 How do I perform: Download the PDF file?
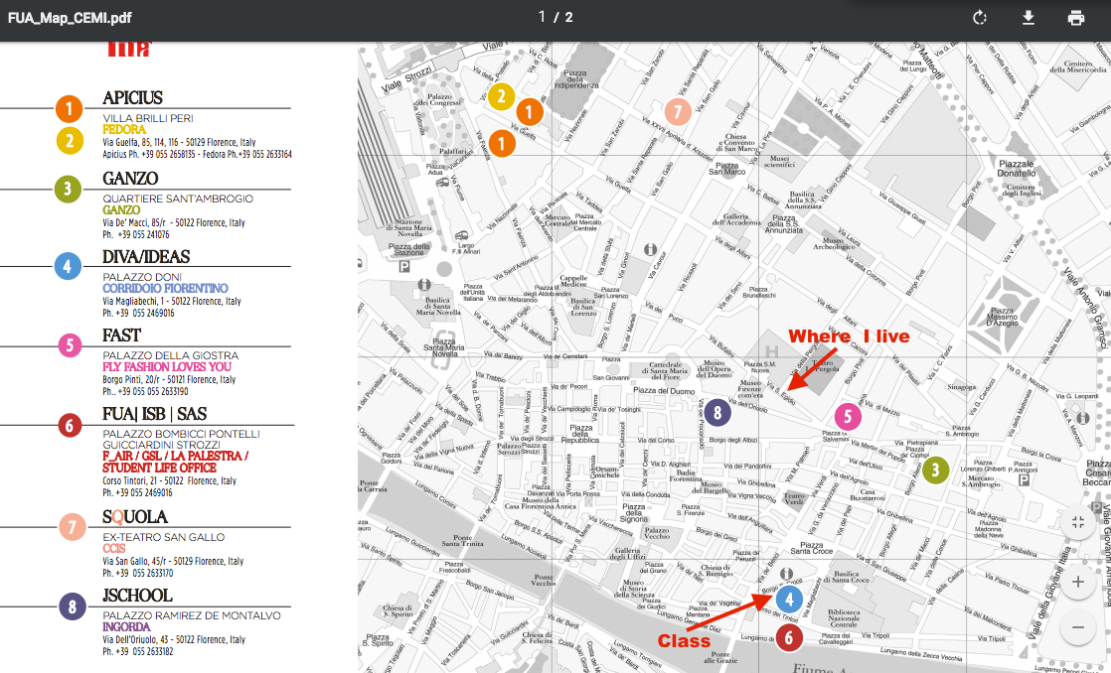coord(1029,18)
